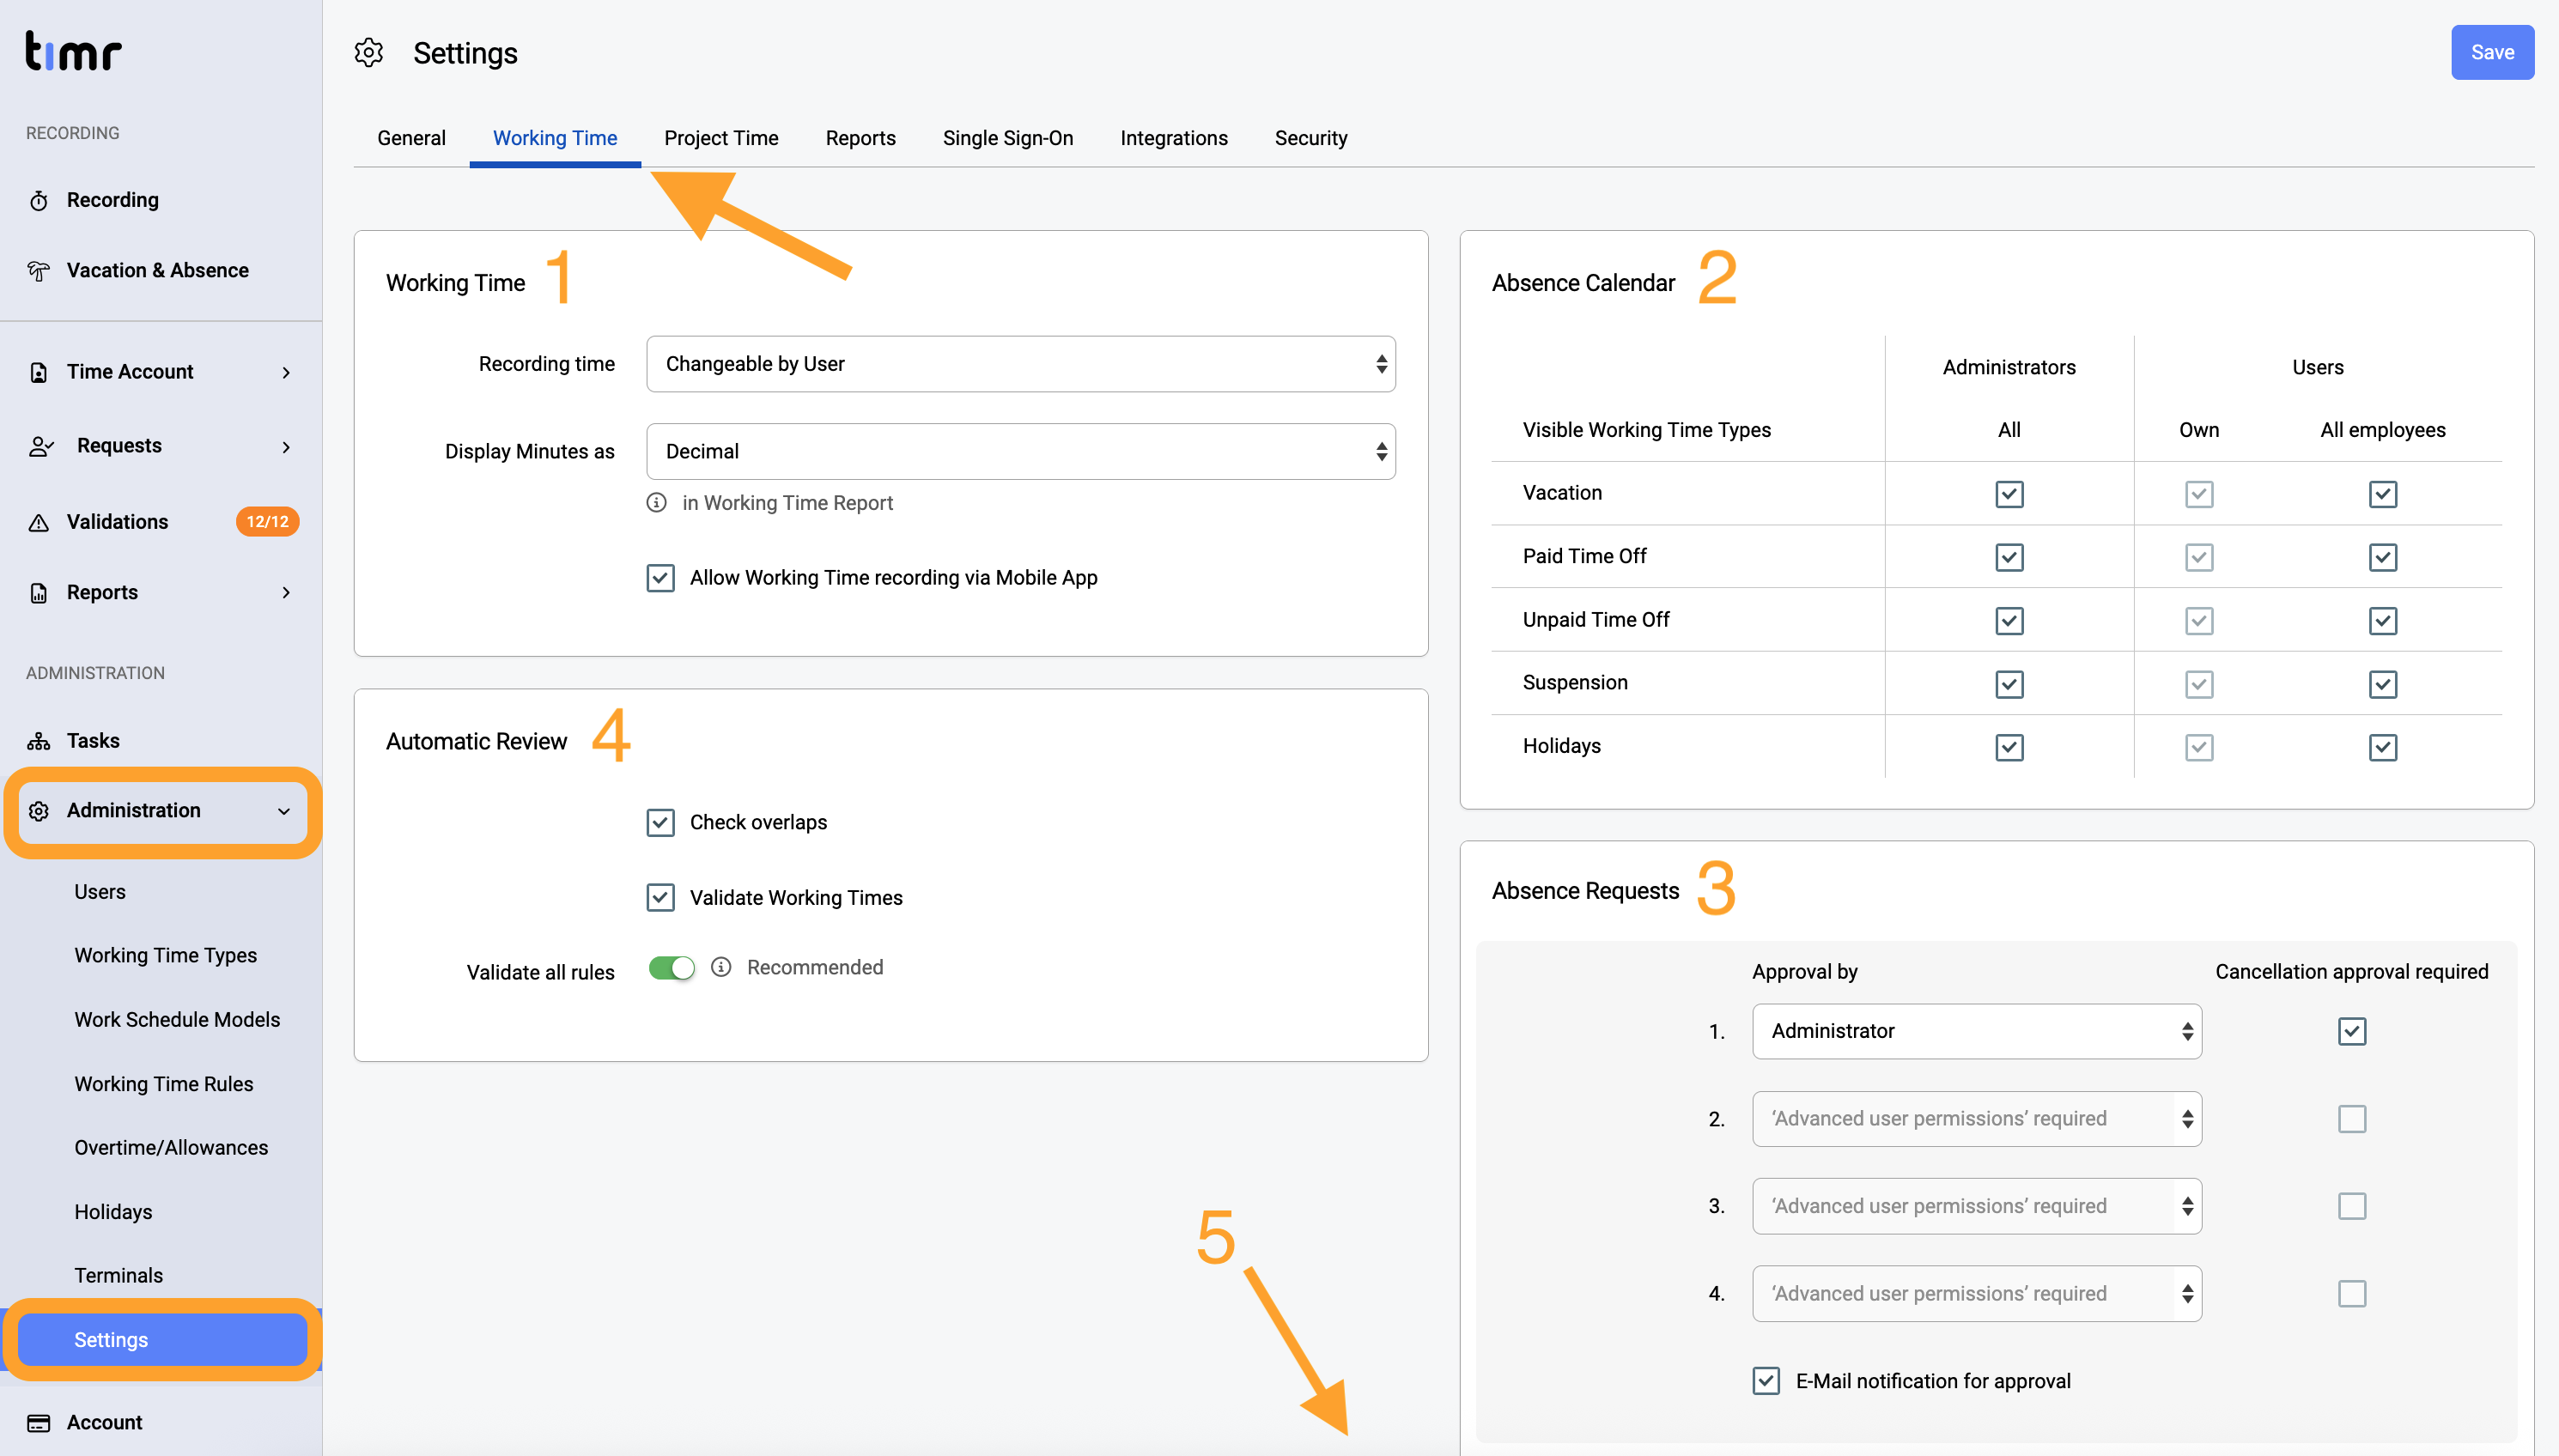This screenshot has width=2559, height=1456.
Task: Switch to the Project Time tab
Action: 721,138
